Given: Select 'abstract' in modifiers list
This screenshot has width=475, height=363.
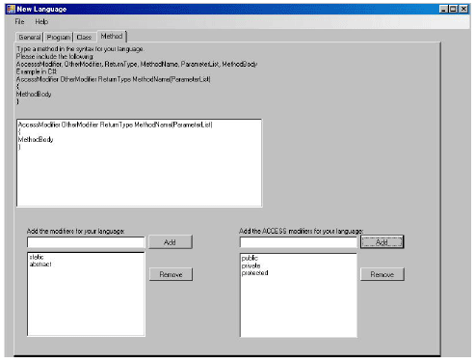Looking at the screenshot, I should coord(40,265).
